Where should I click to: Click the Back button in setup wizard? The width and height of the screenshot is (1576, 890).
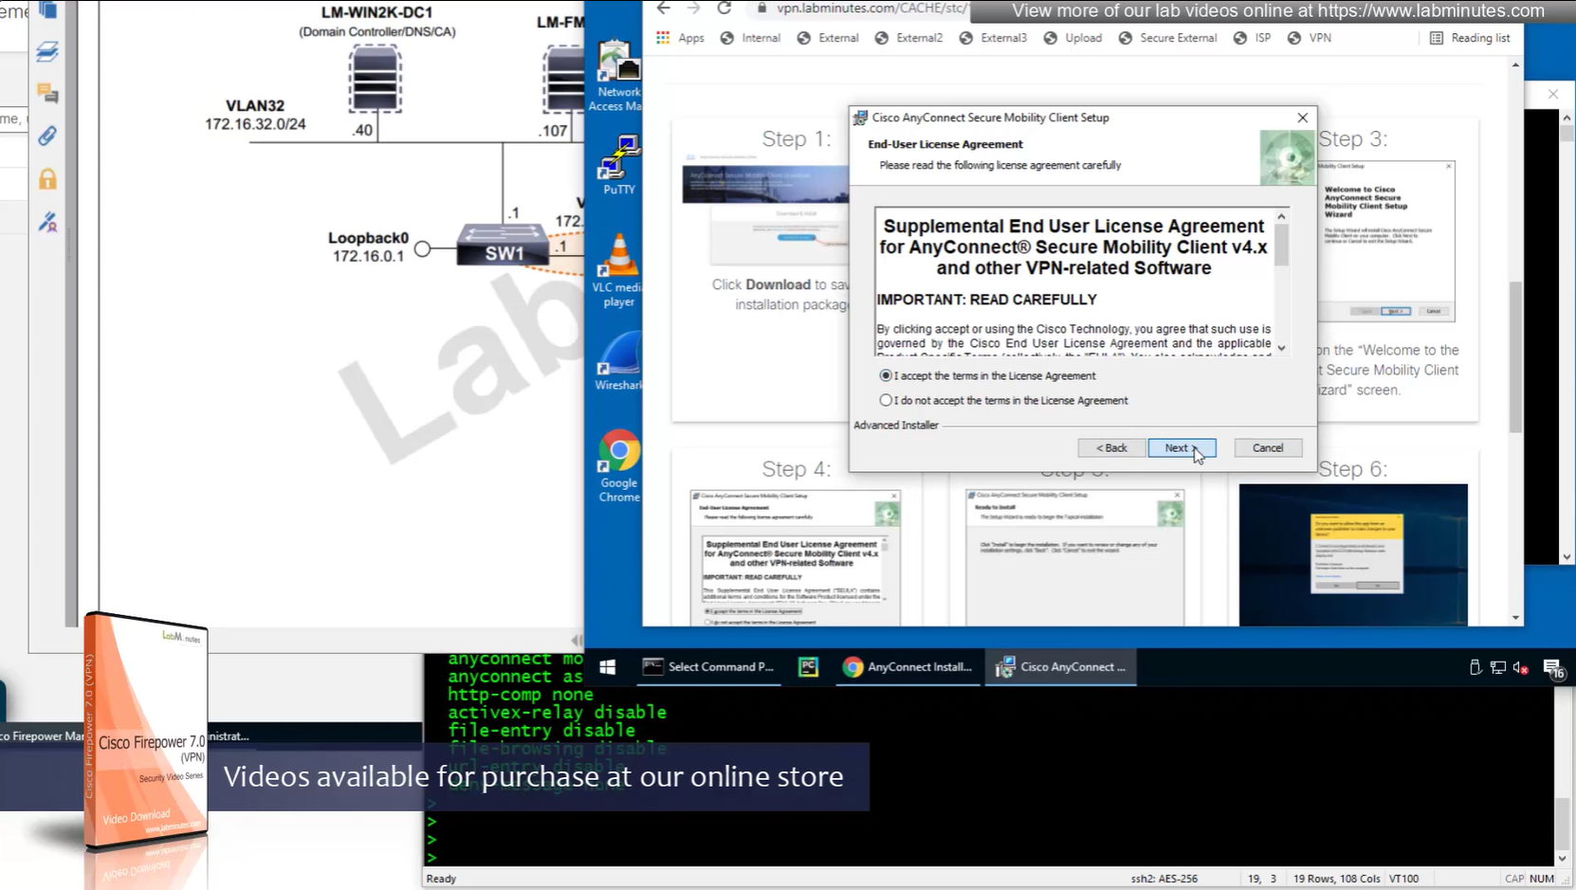tap(1111, 448)
